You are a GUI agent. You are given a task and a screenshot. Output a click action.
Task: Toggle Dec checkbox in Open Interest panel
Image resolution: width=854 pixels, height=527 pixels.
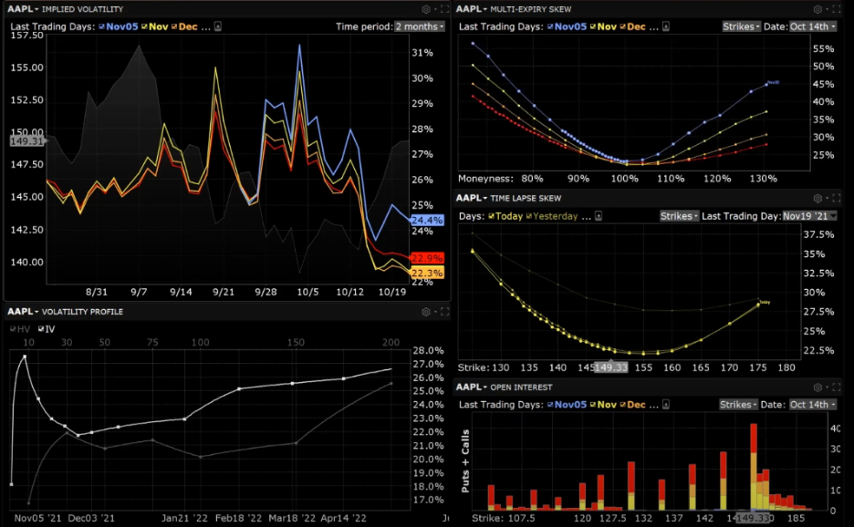click(622, 405)
